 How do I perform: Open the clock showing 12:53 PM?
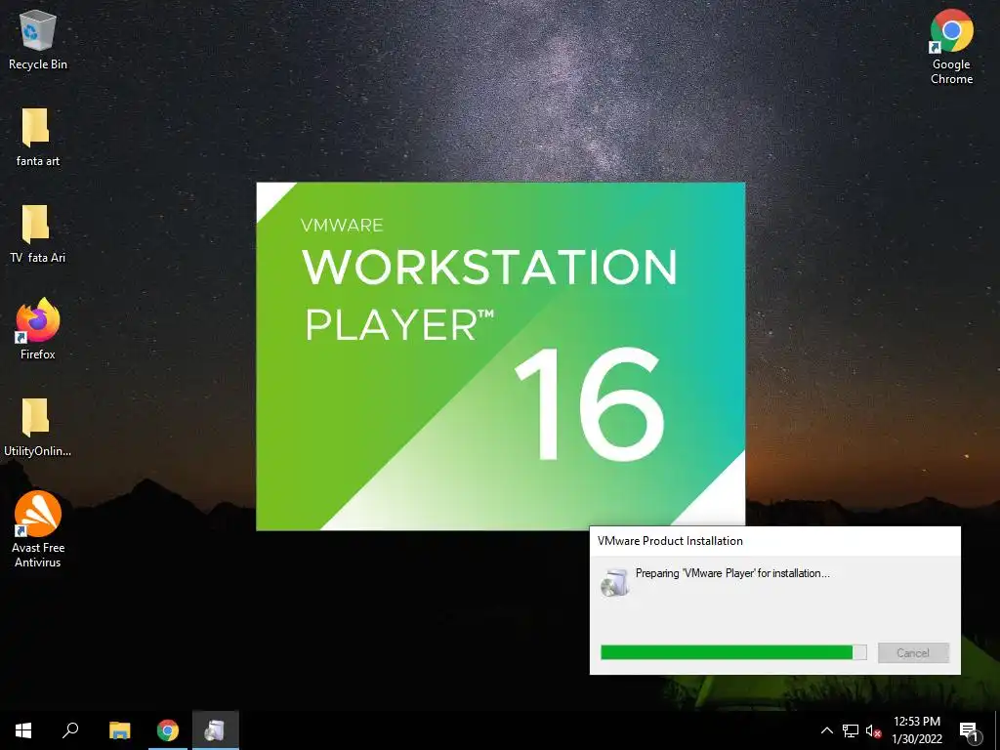(x=916, y=730)
